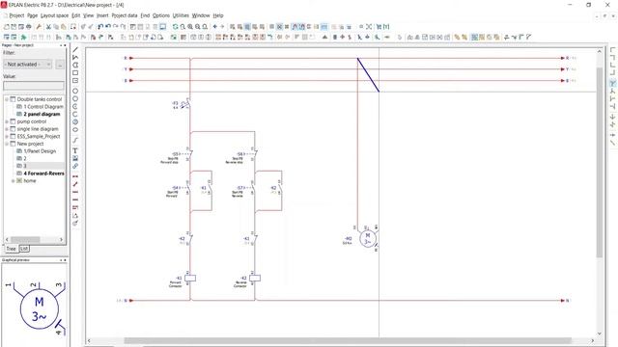Open the Filter dropdown showing Not activated
Viewport: 618px width, 347px height.
28,65
